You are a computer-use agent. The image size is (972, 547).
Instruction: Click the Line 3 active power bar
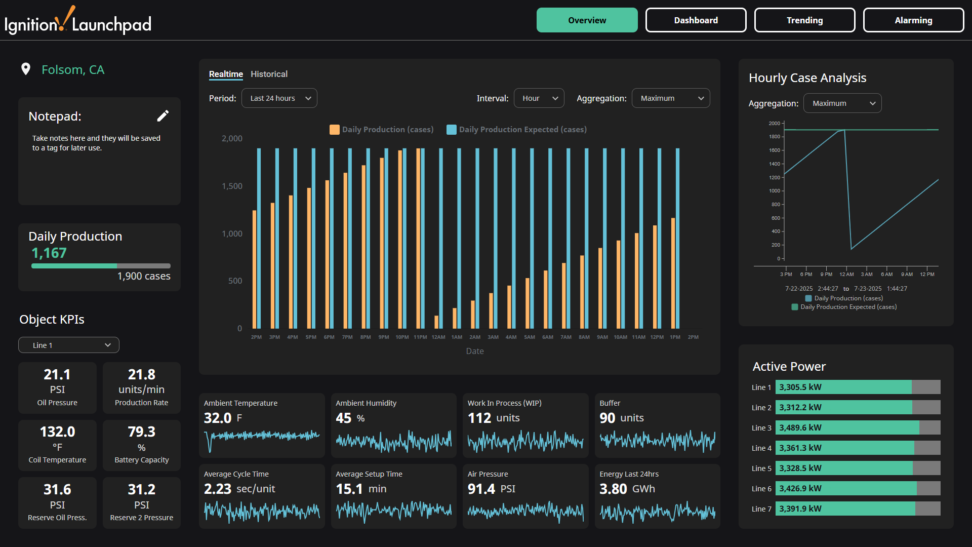858,428
